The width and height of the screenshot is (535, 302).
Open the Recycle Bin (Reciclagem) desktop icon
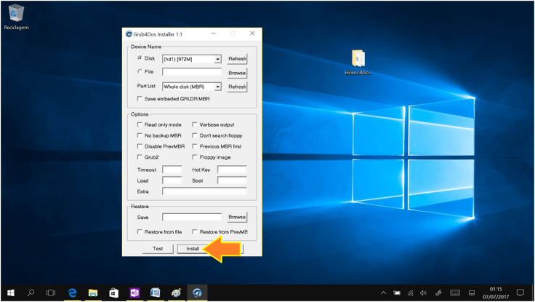click(x=15, y=13)
